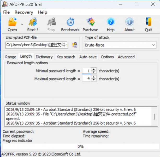This screenshot has width=160, height=157.
Task: Switch to the Advanced tab
Action: 126,57
